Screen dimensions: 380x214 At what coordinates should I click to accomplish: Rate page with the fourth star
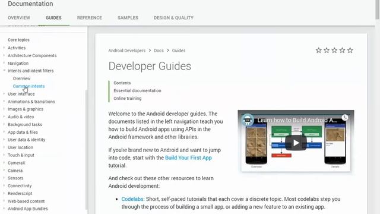point(342,50)
